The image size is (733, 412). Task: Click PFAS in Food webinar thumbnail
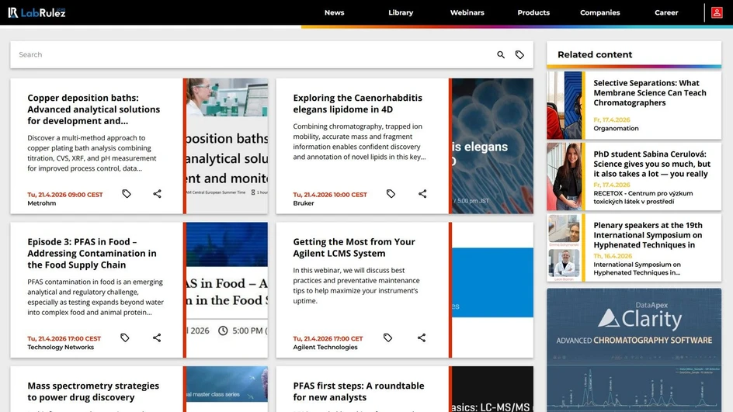pos(228,289)
